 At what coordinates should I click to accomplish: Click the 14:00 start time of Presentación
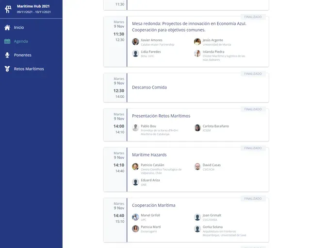click(119, 126)
